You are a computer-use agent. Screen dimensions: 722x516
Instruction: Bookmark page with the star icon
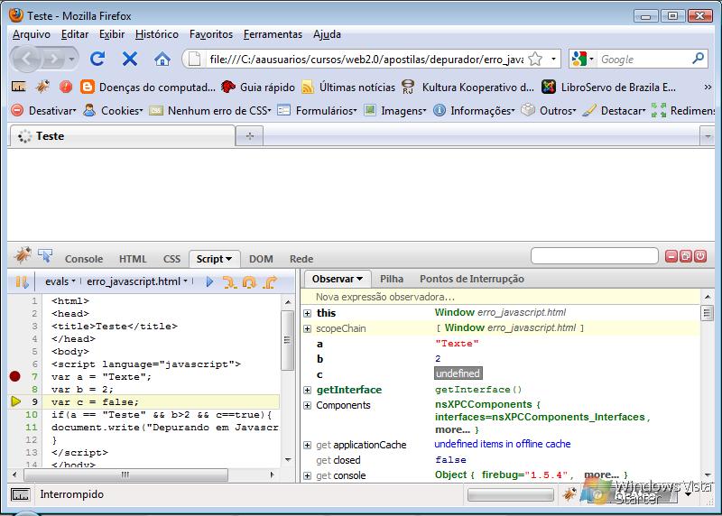point(535,59)
